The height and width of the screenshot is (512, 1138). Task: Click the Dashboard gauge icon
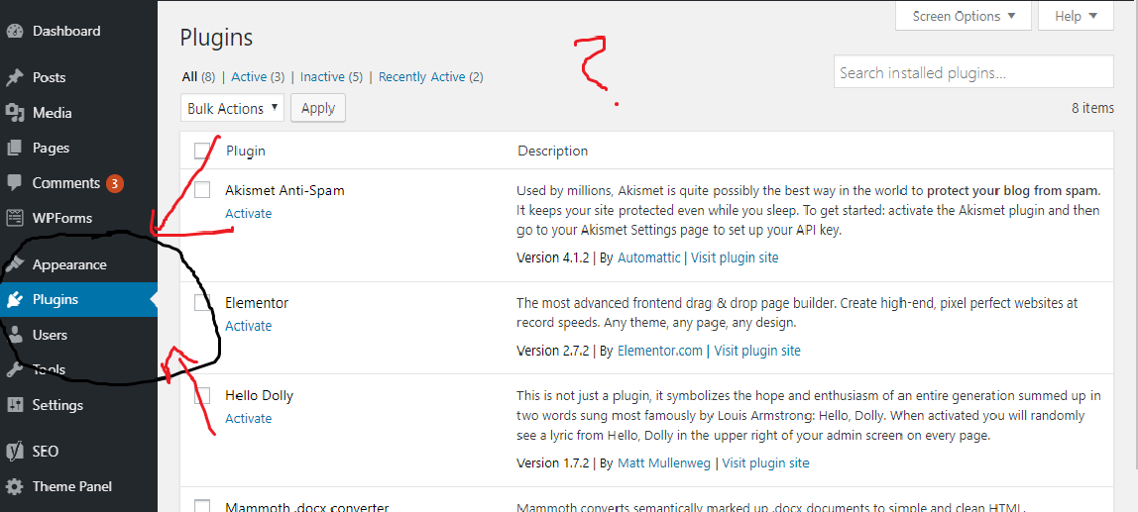tap(15, 31)
